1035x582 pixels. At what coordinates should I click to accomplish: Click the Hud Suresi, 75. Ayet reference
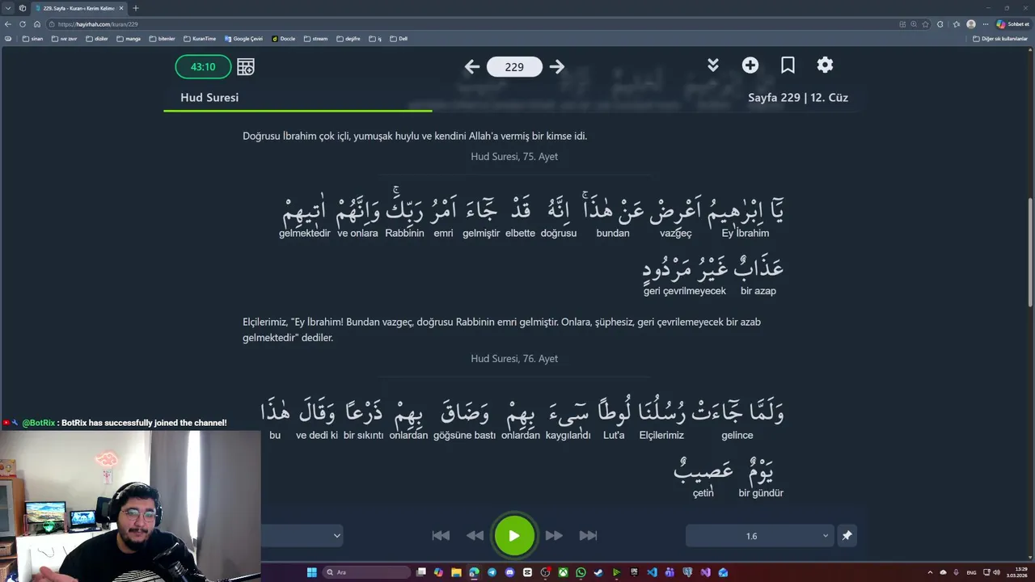[514, 157]
